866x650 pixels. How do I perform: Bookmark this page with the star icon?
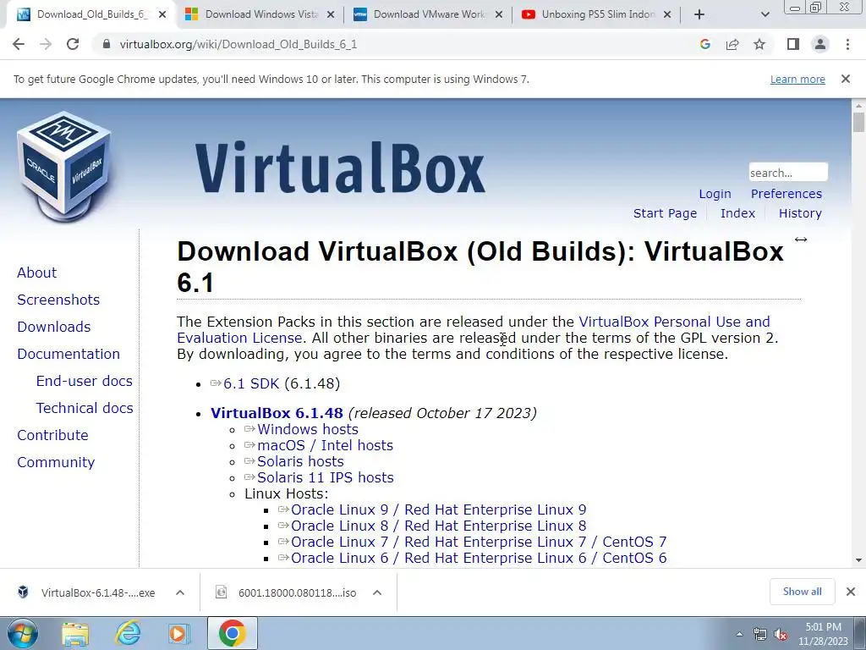[x=759, y=44]
